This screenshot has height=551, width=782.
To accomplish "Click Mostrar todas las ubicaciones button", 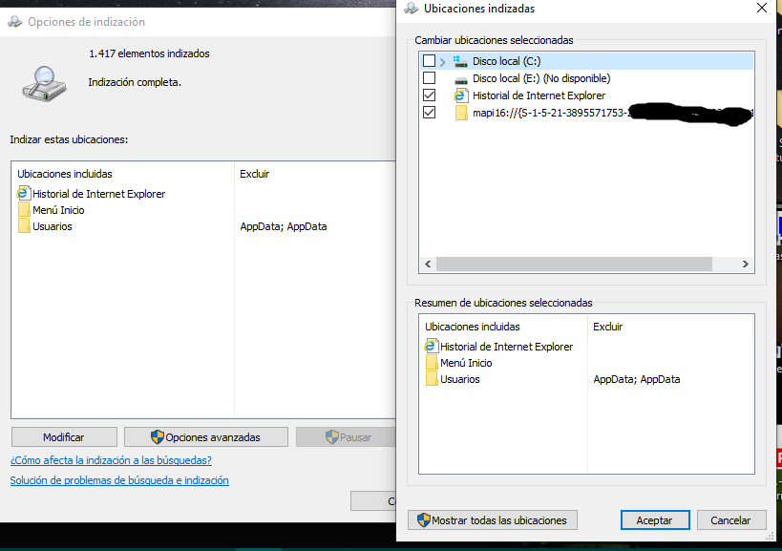I will (x=493, y=520).
